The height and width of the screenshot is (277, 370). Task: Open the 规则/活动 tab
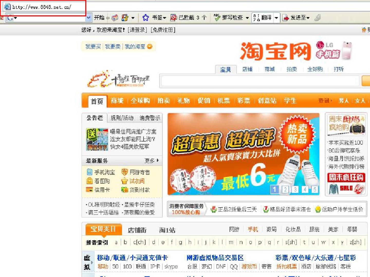click(x=122, y=118)
